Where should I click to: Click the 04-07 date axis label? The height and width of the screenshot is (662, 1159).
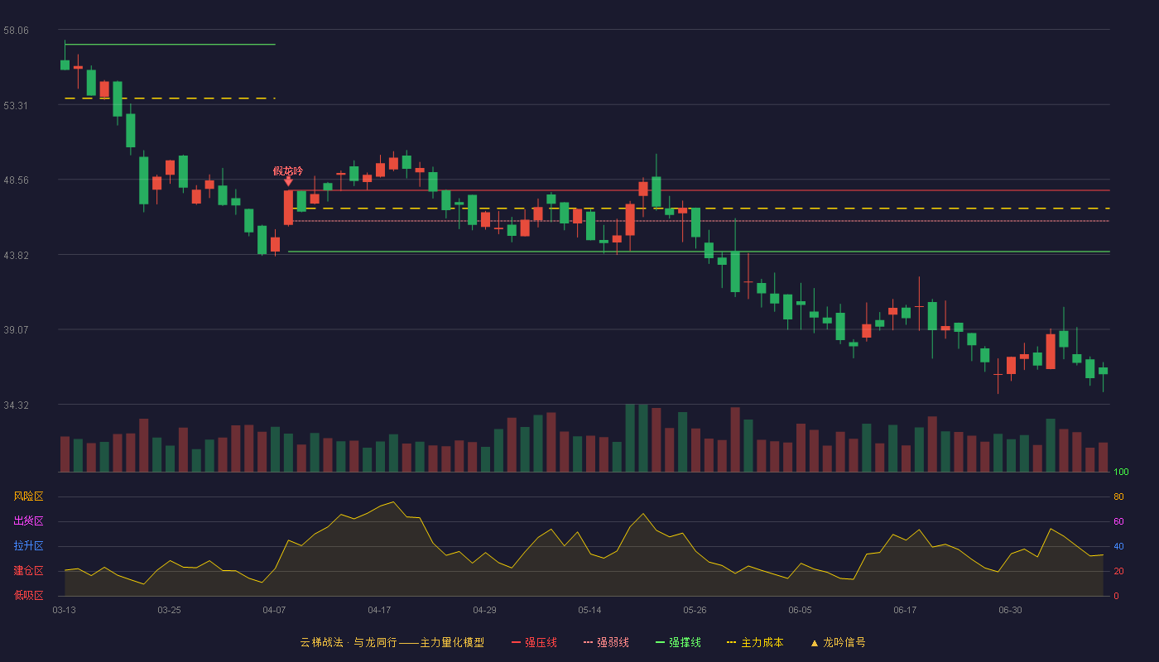(274, 610)
